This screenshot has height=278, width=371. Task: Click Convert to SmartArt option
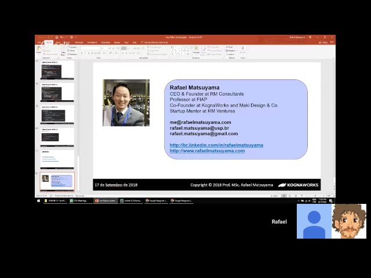point(157,54)
